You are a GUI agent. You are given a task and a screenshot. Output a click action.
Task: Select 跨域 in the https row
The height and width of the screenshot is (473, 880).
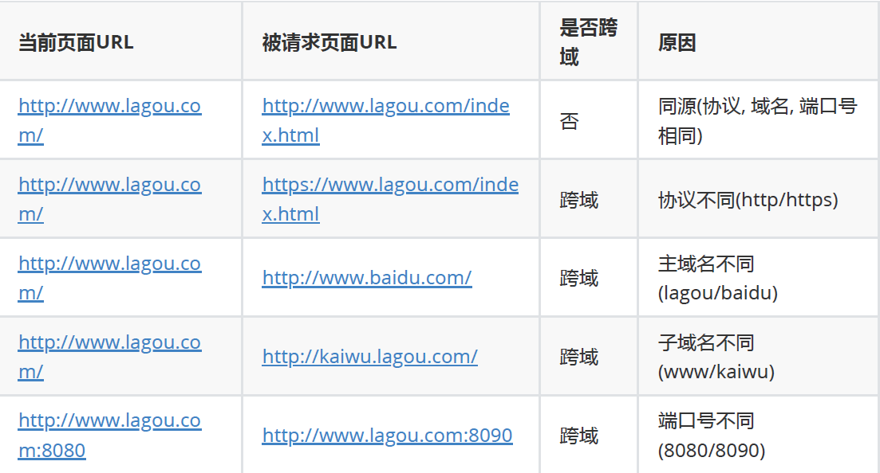[579, 200]
